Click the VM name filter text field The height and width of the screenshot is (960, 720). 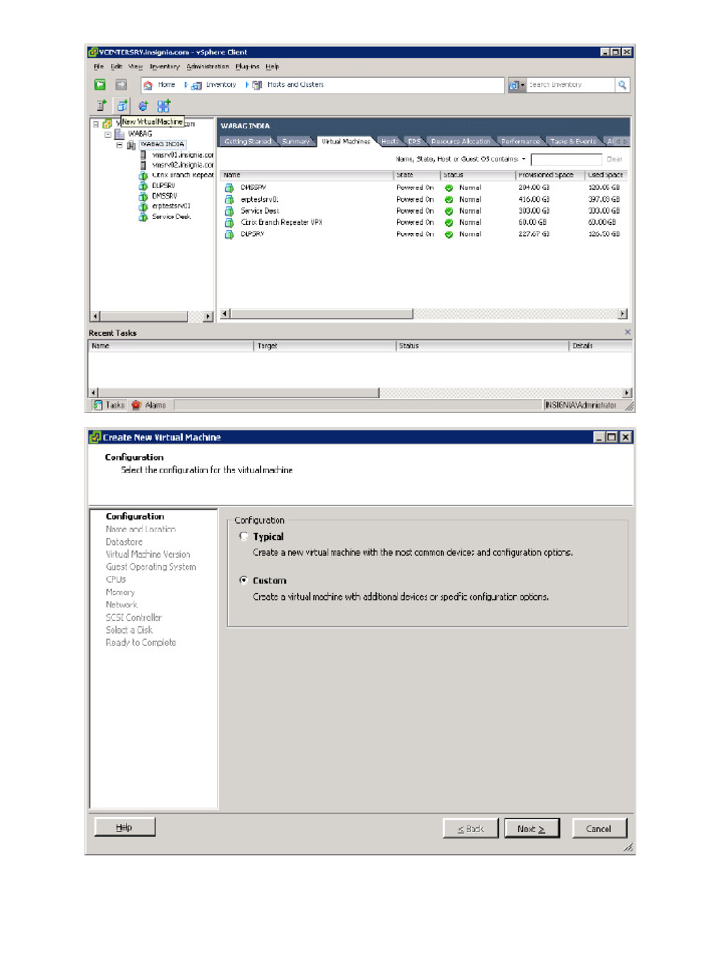point(566,159)
